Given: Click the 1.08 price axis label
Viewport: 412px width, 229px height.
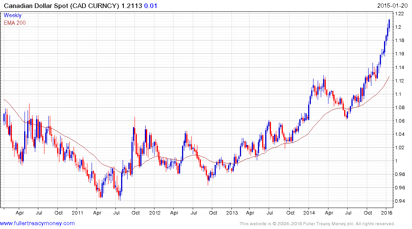Looking at the screenshot, I should (x=400, y=107).
